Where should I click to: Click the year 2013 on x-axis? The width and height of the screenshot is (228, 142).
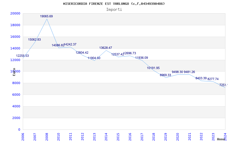pyautogui.click(x=94, y=137)
